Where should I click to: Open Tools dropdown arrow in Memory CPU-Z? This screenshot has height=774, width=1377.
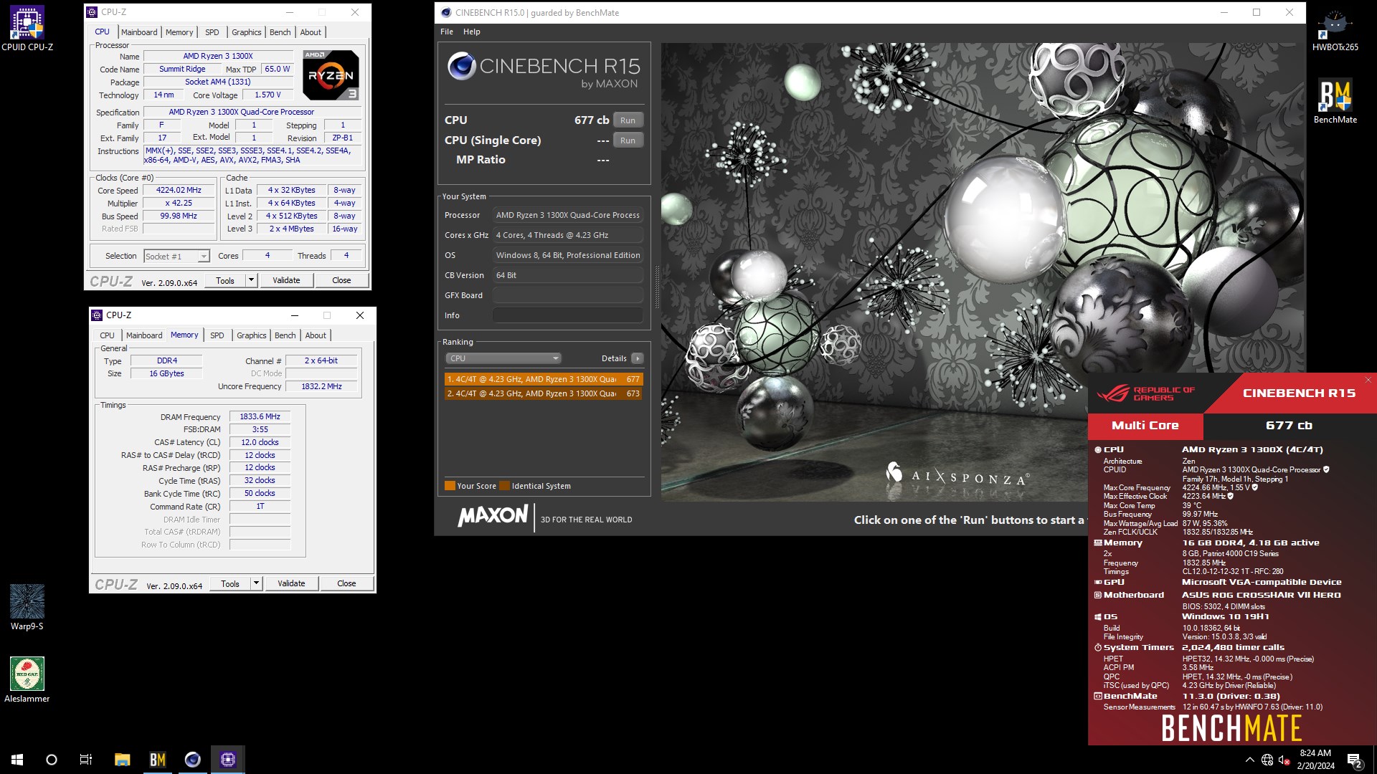coord(256,583)
